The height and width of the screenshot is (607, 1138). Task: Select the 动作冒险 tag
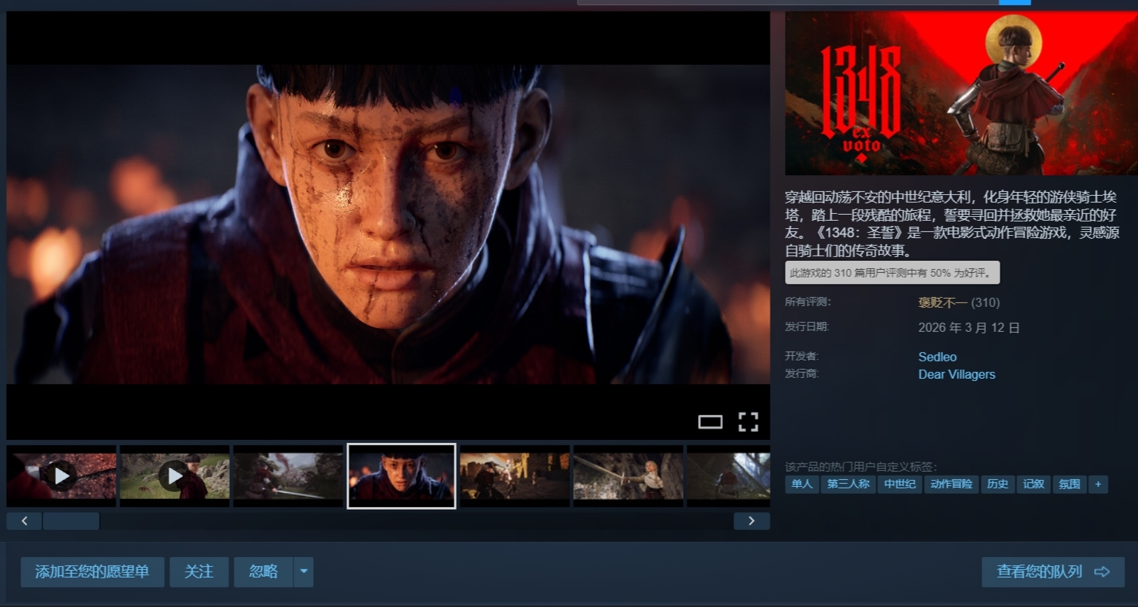[951, 485]
